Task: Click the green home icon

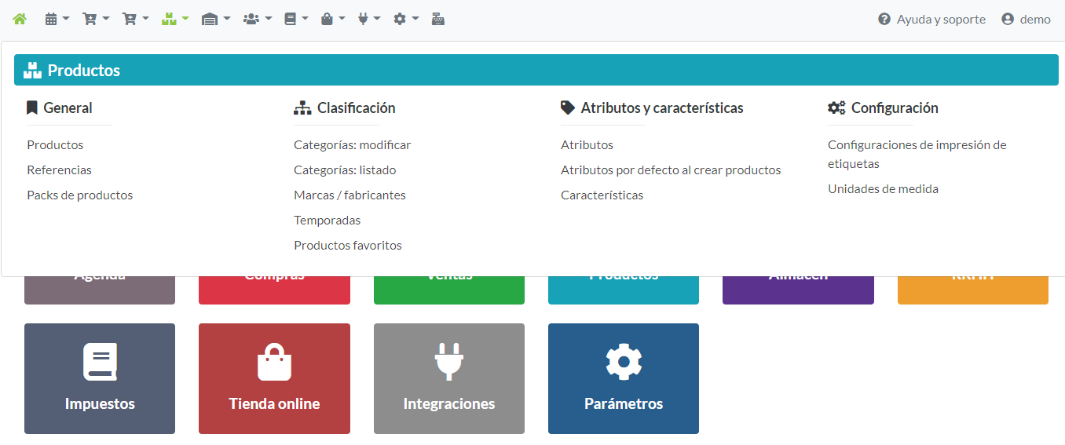Action: [20, 19]
